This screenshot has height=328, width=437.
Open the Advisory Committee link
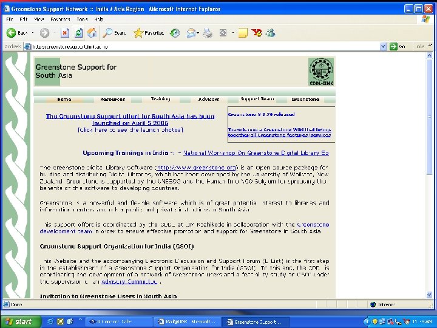pos(129,282)
